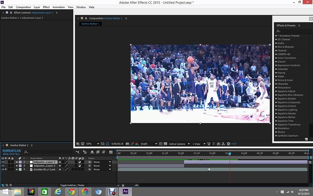Expand Layer Switches pane bottom-left icon
This screenshot has height=196, width=313.
click(x=3, y=185)
